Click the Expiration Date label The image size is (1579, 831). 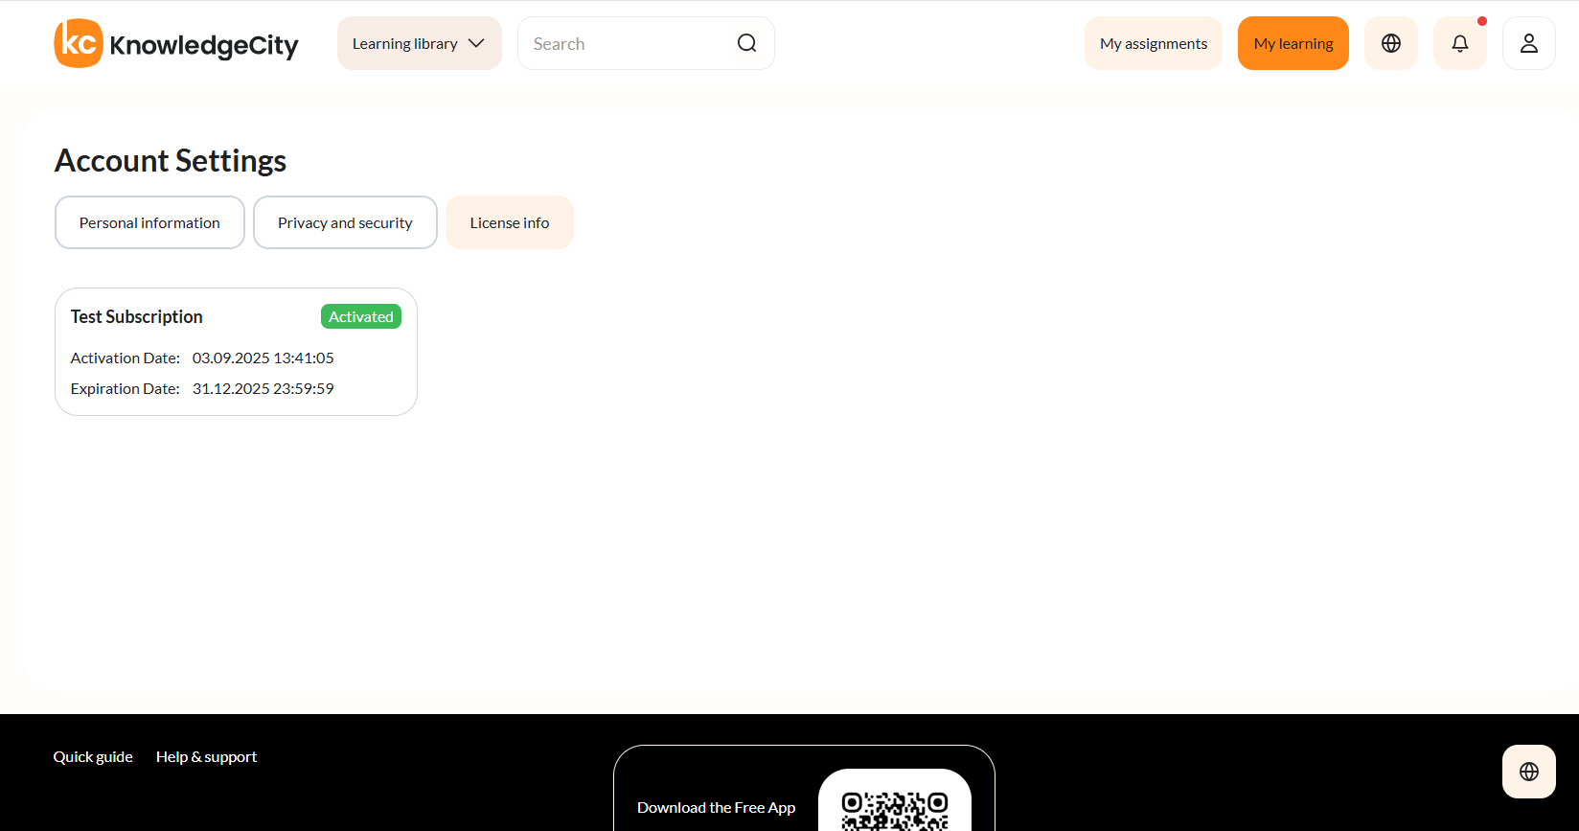[x=126, y=388]
